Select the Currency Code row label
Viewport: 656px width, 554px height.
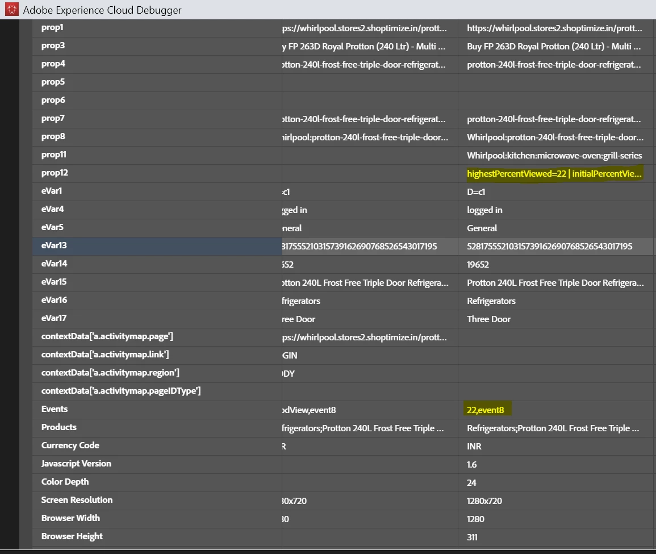(x=70, y=445)
